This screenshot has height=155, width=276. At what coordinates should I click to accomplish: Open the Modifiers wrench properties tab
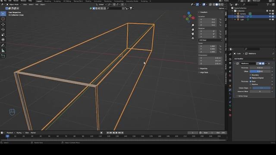pyautogui.click(x=230, y=90)
